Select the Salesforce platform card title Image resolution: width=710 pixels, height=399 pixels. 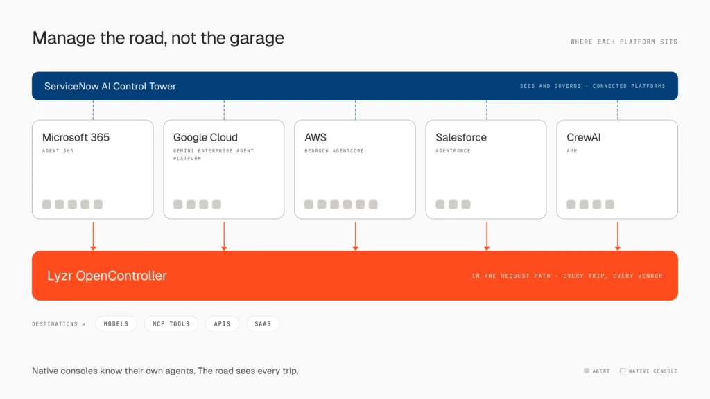461,137
